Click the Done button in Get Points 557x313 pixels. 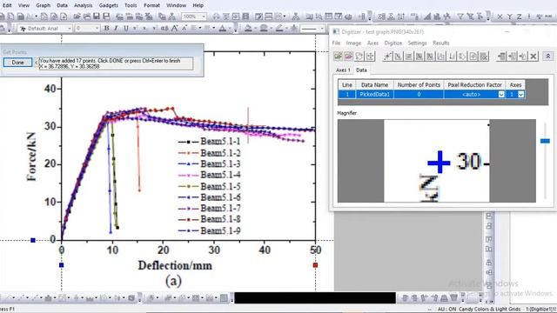point(17,63)
